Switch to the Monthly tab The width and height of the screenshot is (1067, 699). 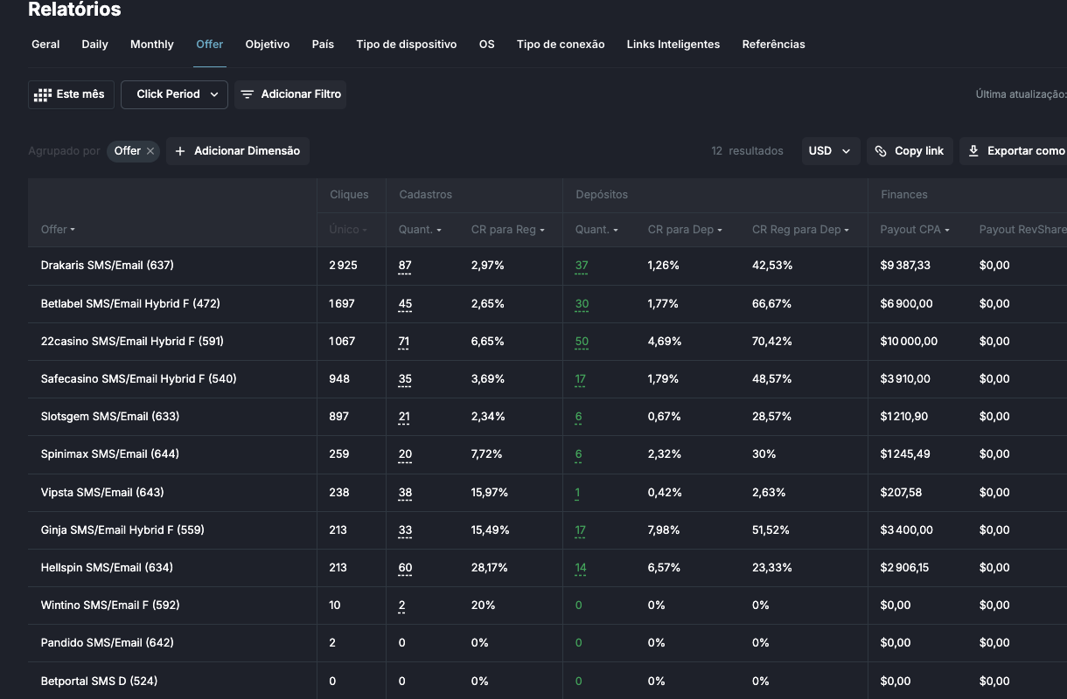pyautogui.click(x=152, y=45)
